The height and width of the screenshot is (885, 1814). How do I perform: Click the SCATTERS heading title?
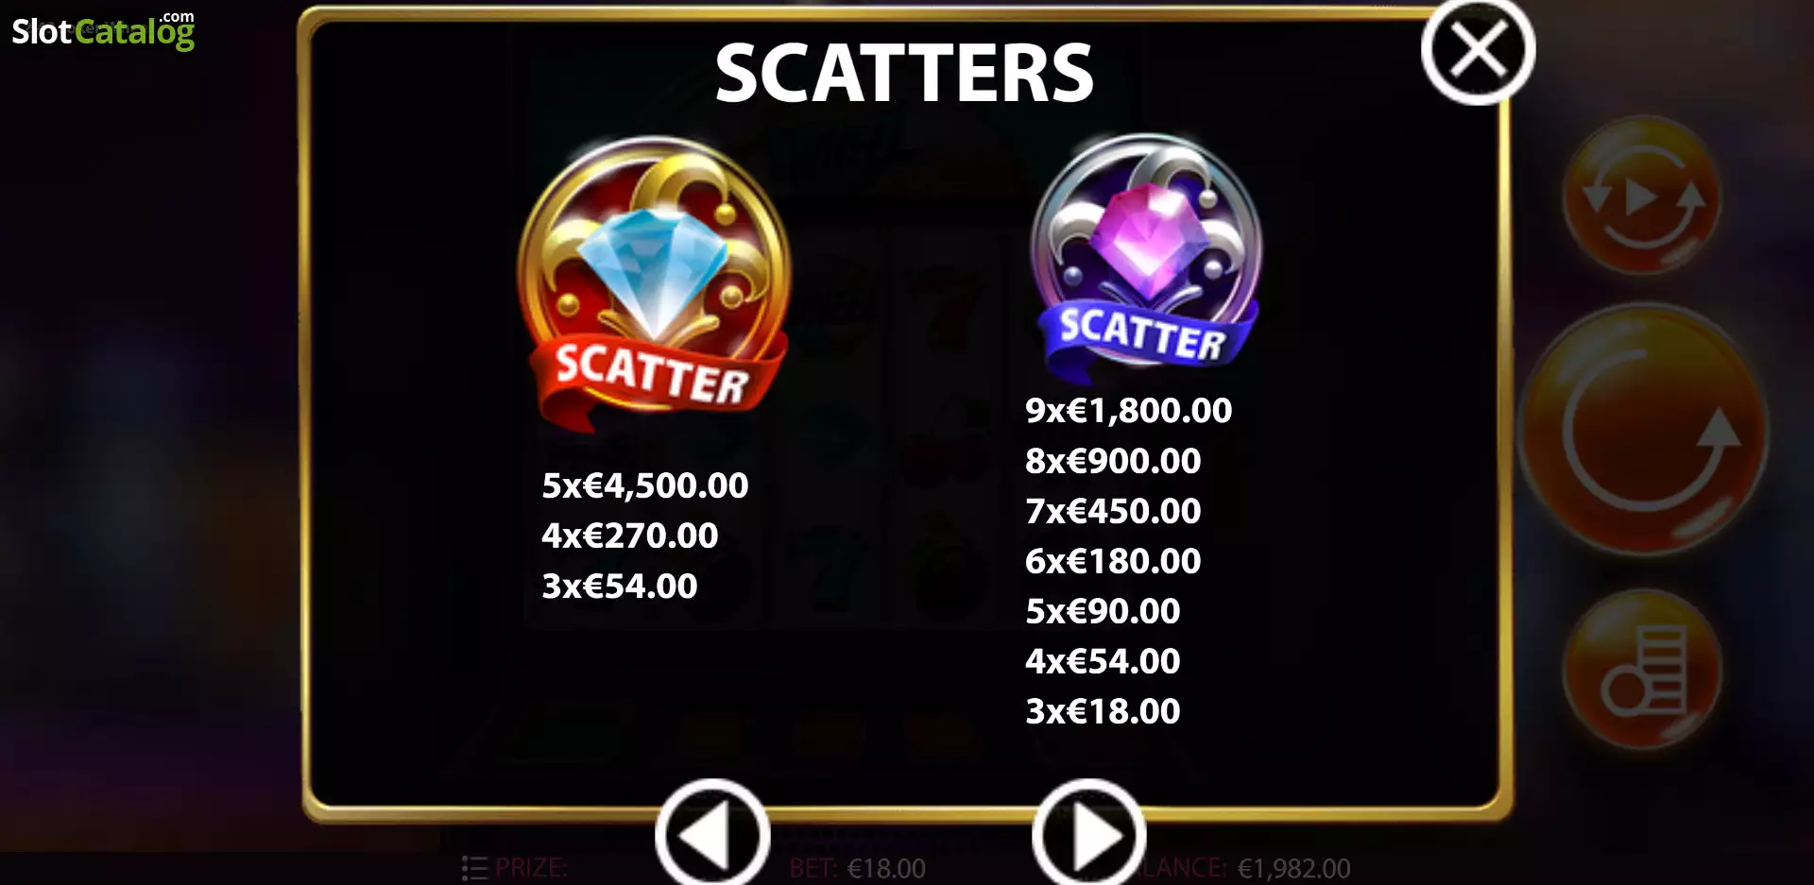904,73
